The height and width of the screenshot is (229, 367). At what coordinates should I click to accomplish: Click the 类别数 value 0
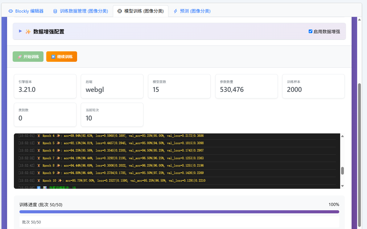point(20,118)
